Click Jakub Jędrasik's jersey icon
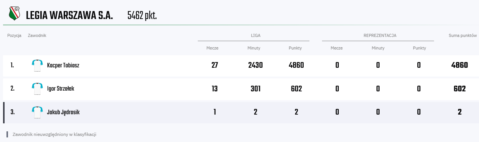This screenshot has height=142, width=479. coord(37,112)
